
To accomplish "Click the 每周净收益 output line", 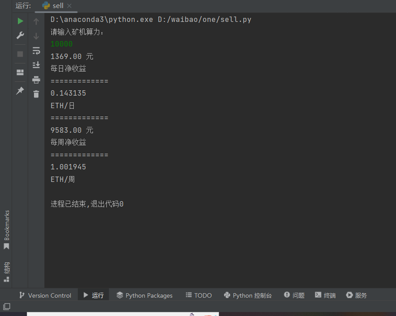I will pyautogui.click(x=68, y=142).
